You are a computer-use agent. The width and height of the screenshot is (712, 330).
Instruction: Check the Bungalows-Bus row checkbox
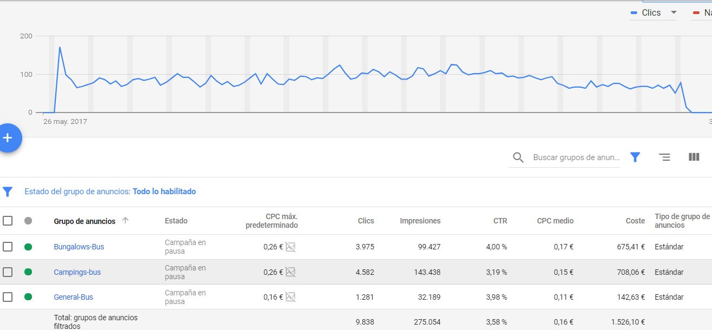(8, 247)
